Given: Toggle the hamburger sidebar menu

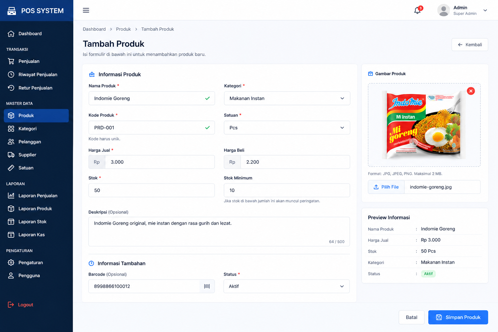Looking at the screenshot, I should click(86, 10).
